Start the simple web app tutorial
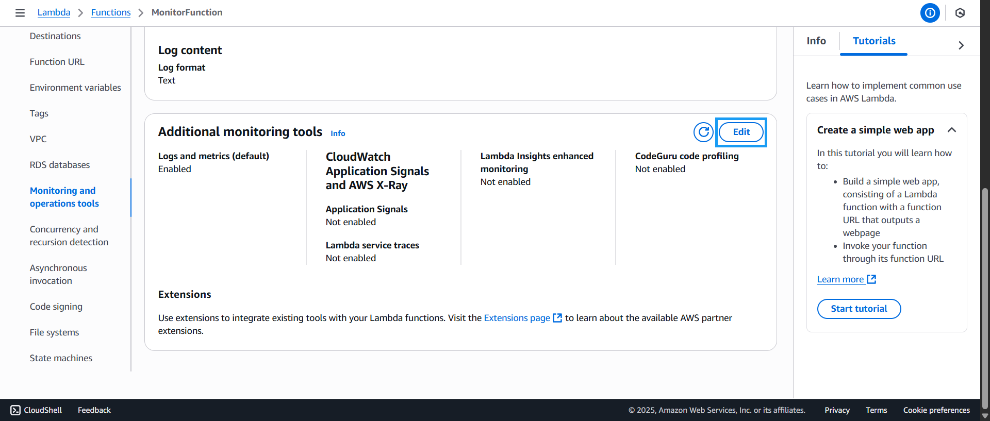The height and width of the screenshot is (421, 990). (x=859, y=309)
